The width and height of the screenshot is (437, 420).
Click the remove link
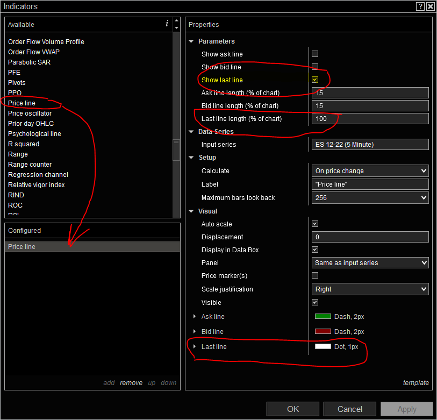click(131, 383)
